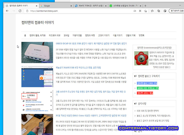
Task: Open the 크롬 브라우저 주소창 post title link
Action: pos(91,93)
